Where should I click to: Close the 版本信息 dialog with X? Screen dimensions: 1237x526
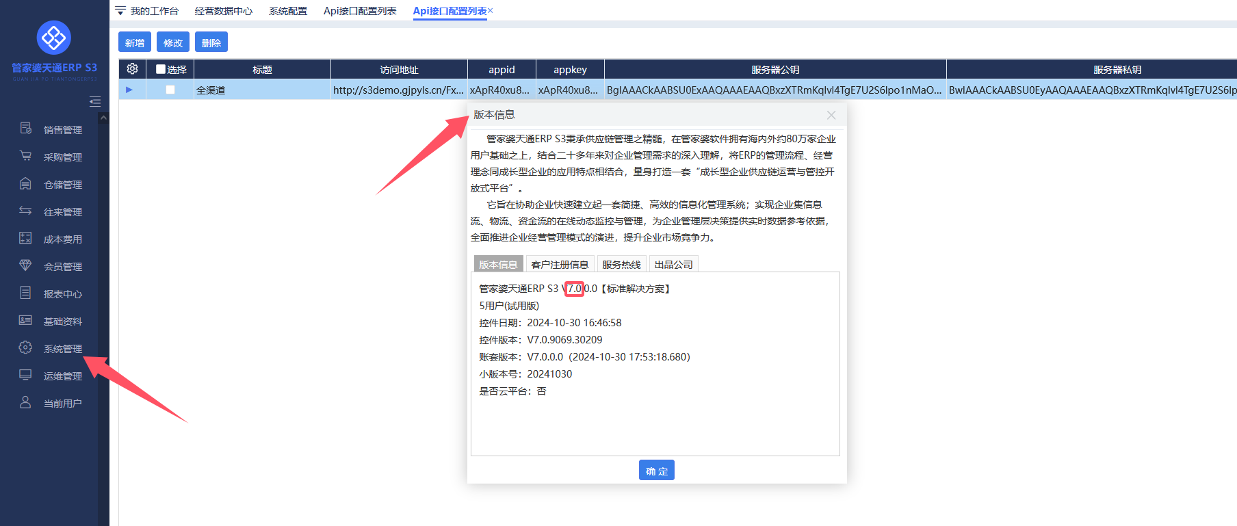coord(831,115)
